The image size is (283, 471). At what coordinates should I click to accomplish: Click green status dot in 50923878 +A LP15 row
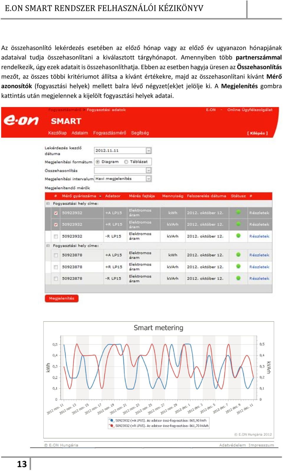(238, 254)
